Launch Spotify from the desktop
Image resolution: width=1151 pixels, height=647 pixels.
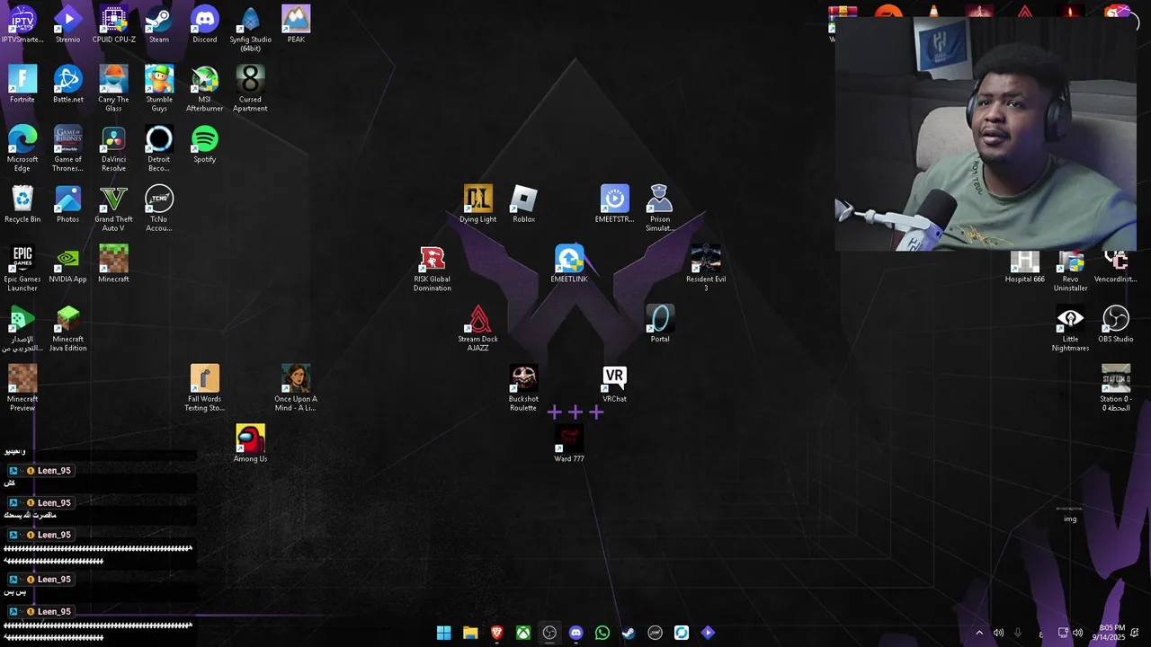pos(205,144)
